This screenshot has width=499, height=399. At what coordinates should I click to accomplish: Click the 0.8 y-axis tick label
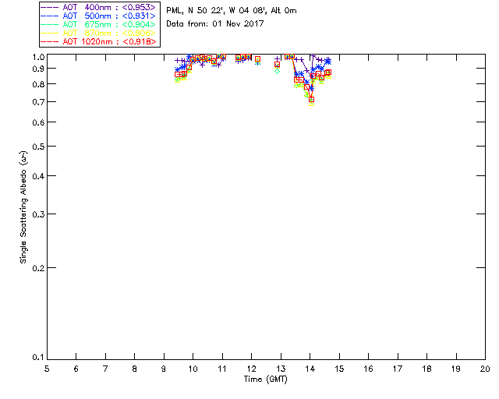pos(38,84)
